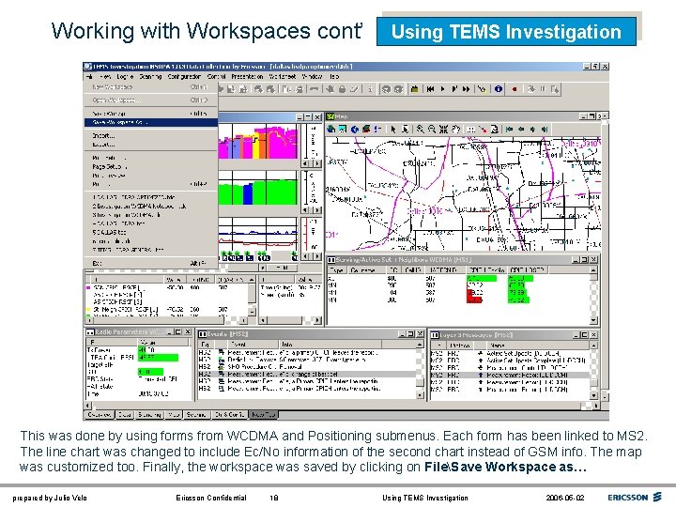
Task: Click scroll up arrow in Layer 3 Messages
Action: pos(593,346)
